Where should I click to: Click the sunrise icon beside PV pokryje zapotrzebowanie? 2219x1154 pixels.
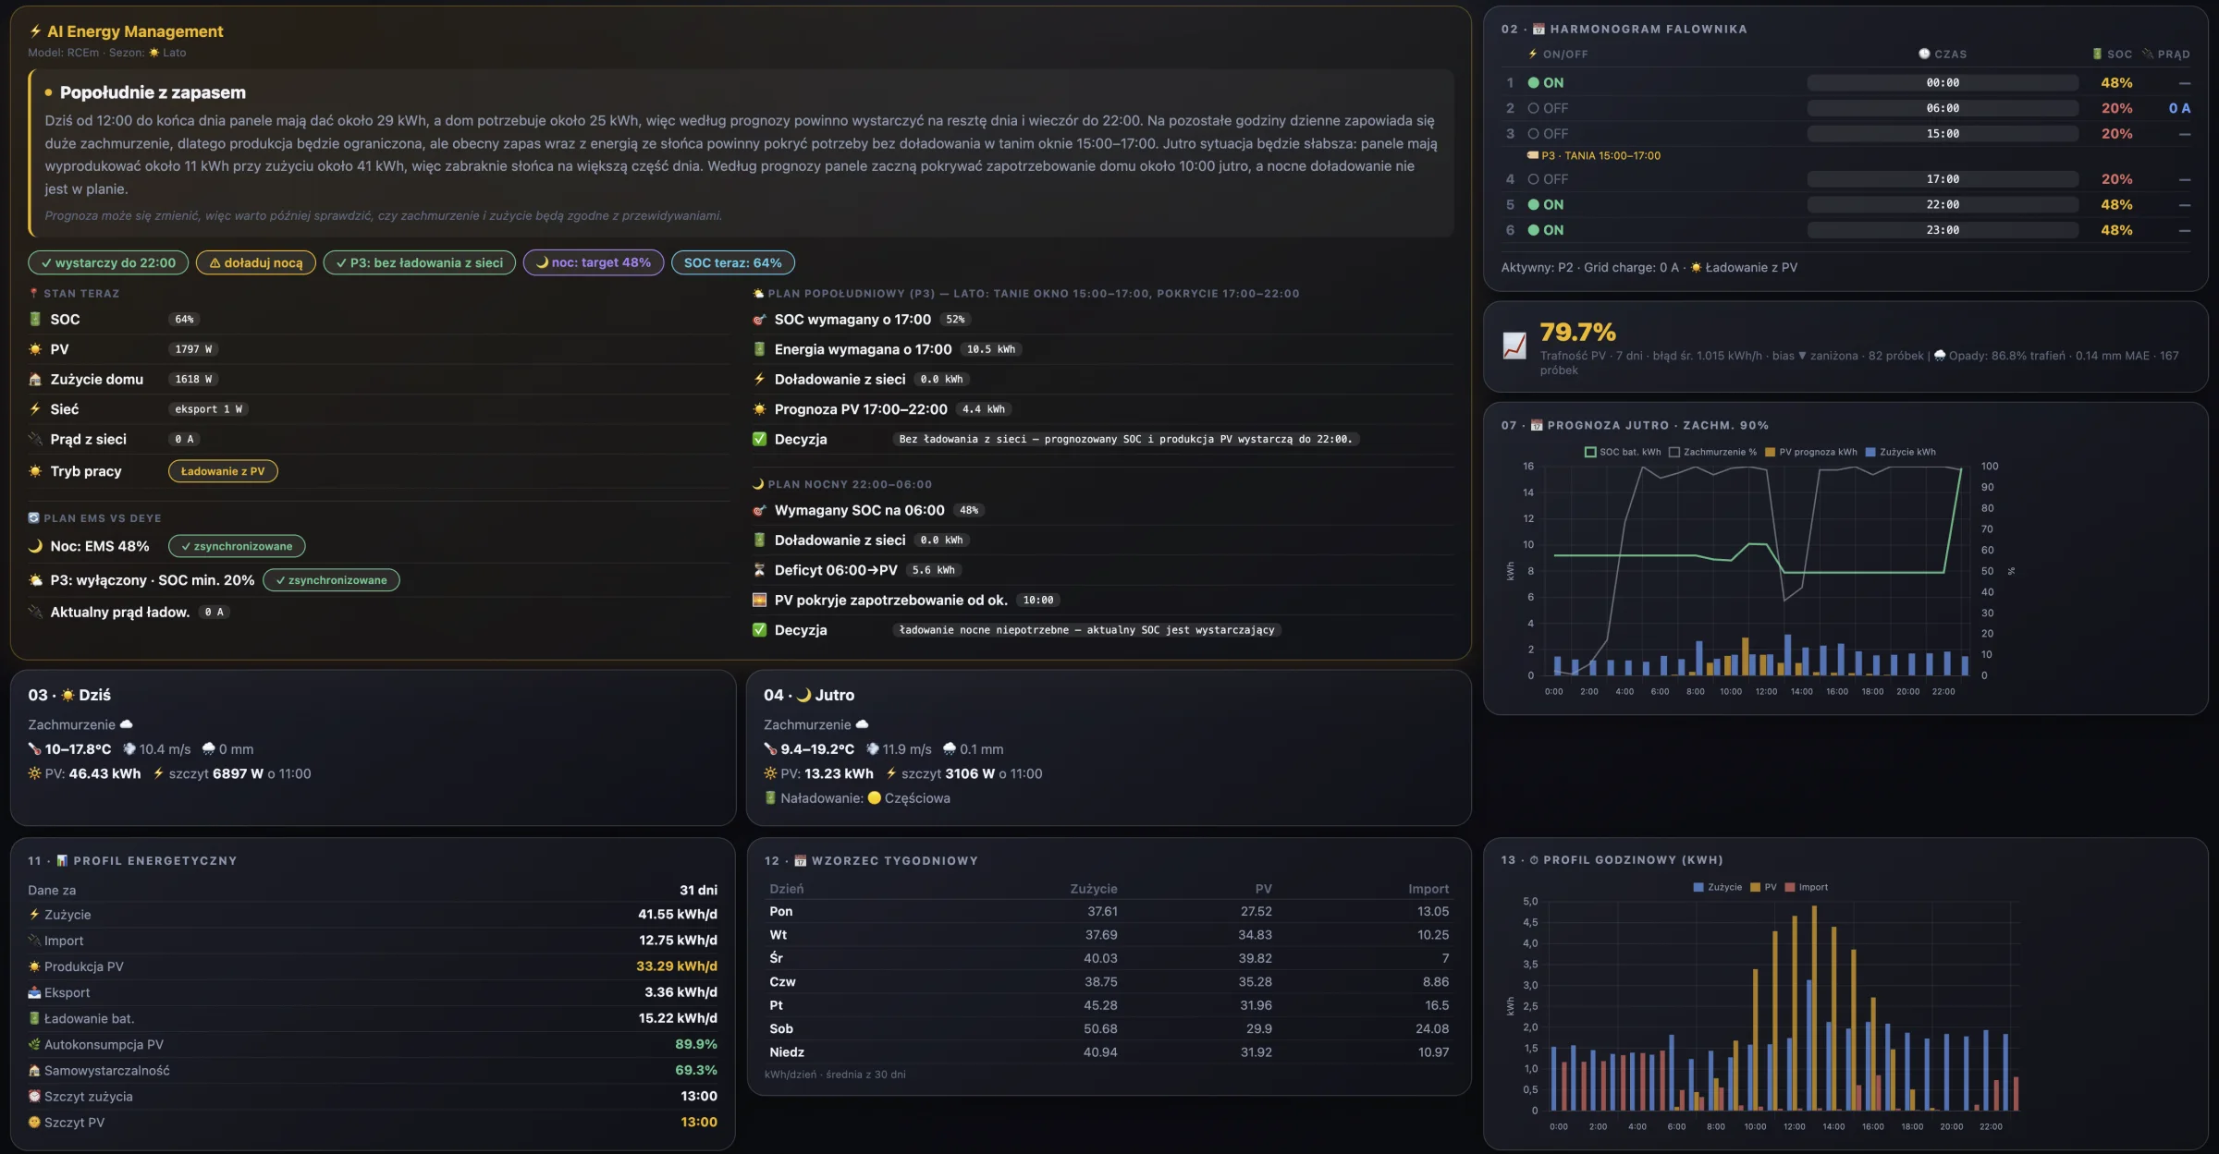[x=759, y=600]
